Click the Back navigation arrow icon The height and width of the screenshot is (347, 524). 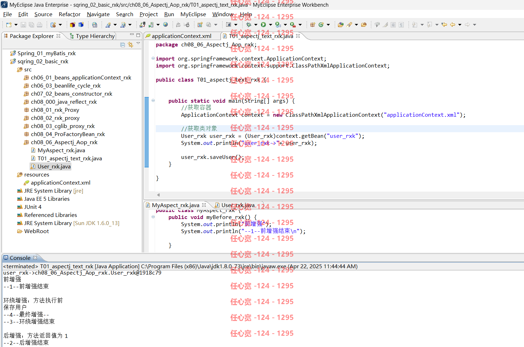click(x=453, y=25)
